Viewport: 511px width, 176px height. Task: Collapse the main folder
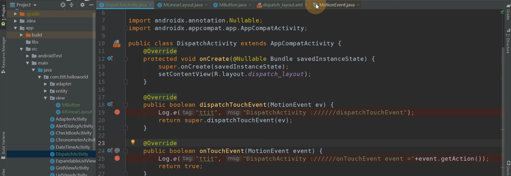(x=28, y=63)
